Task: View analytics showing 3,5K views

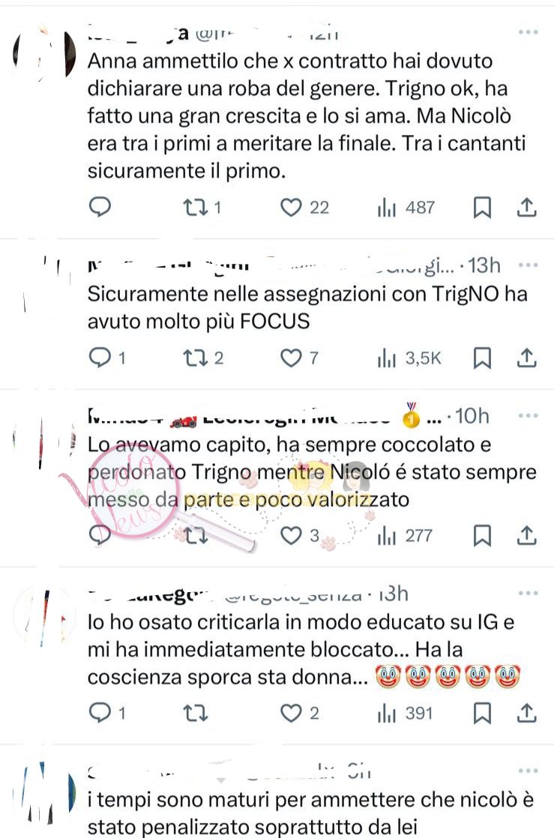Action: [x=409, y=358]
